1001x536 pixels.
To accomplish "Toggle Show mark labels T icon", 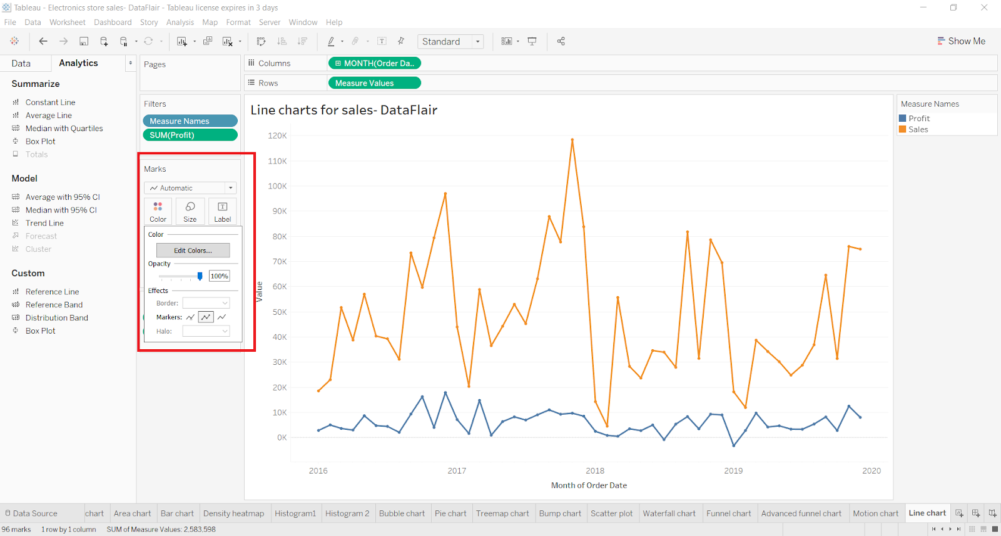I will coord(382,41).
